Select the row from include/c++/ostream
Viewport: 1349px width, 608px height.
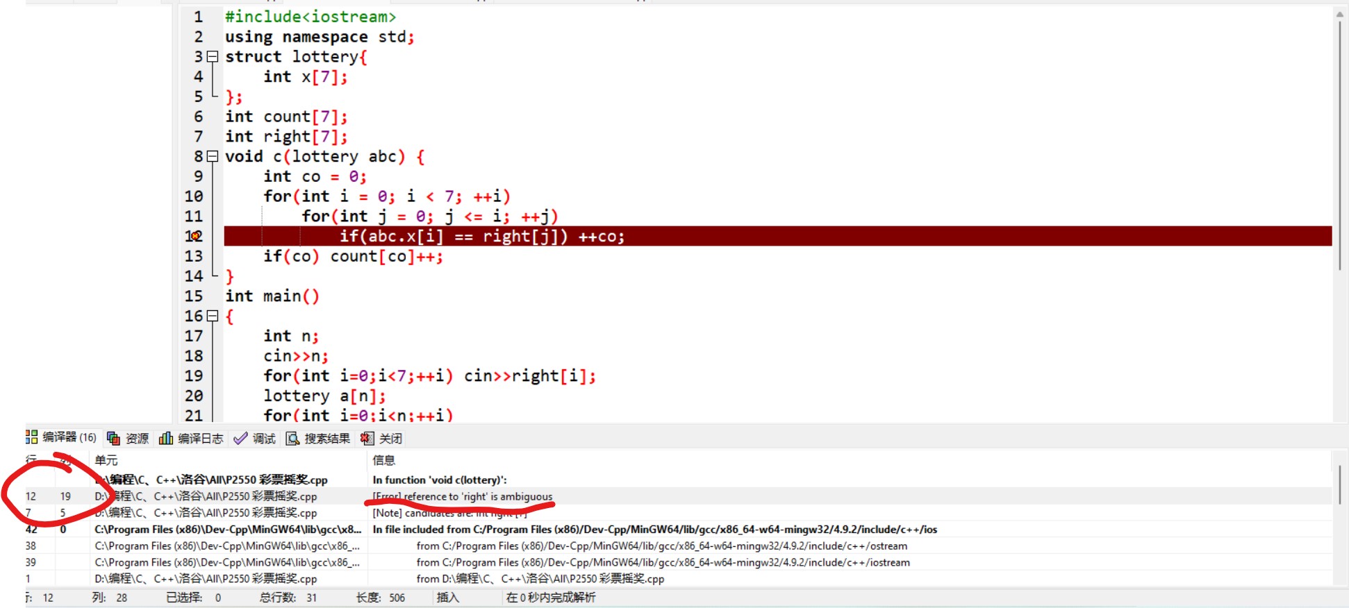coord(678,546)
